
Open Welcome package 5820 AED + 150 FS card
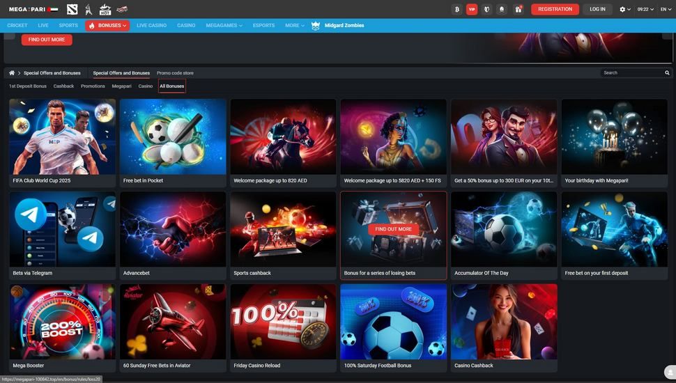[394, 143]
